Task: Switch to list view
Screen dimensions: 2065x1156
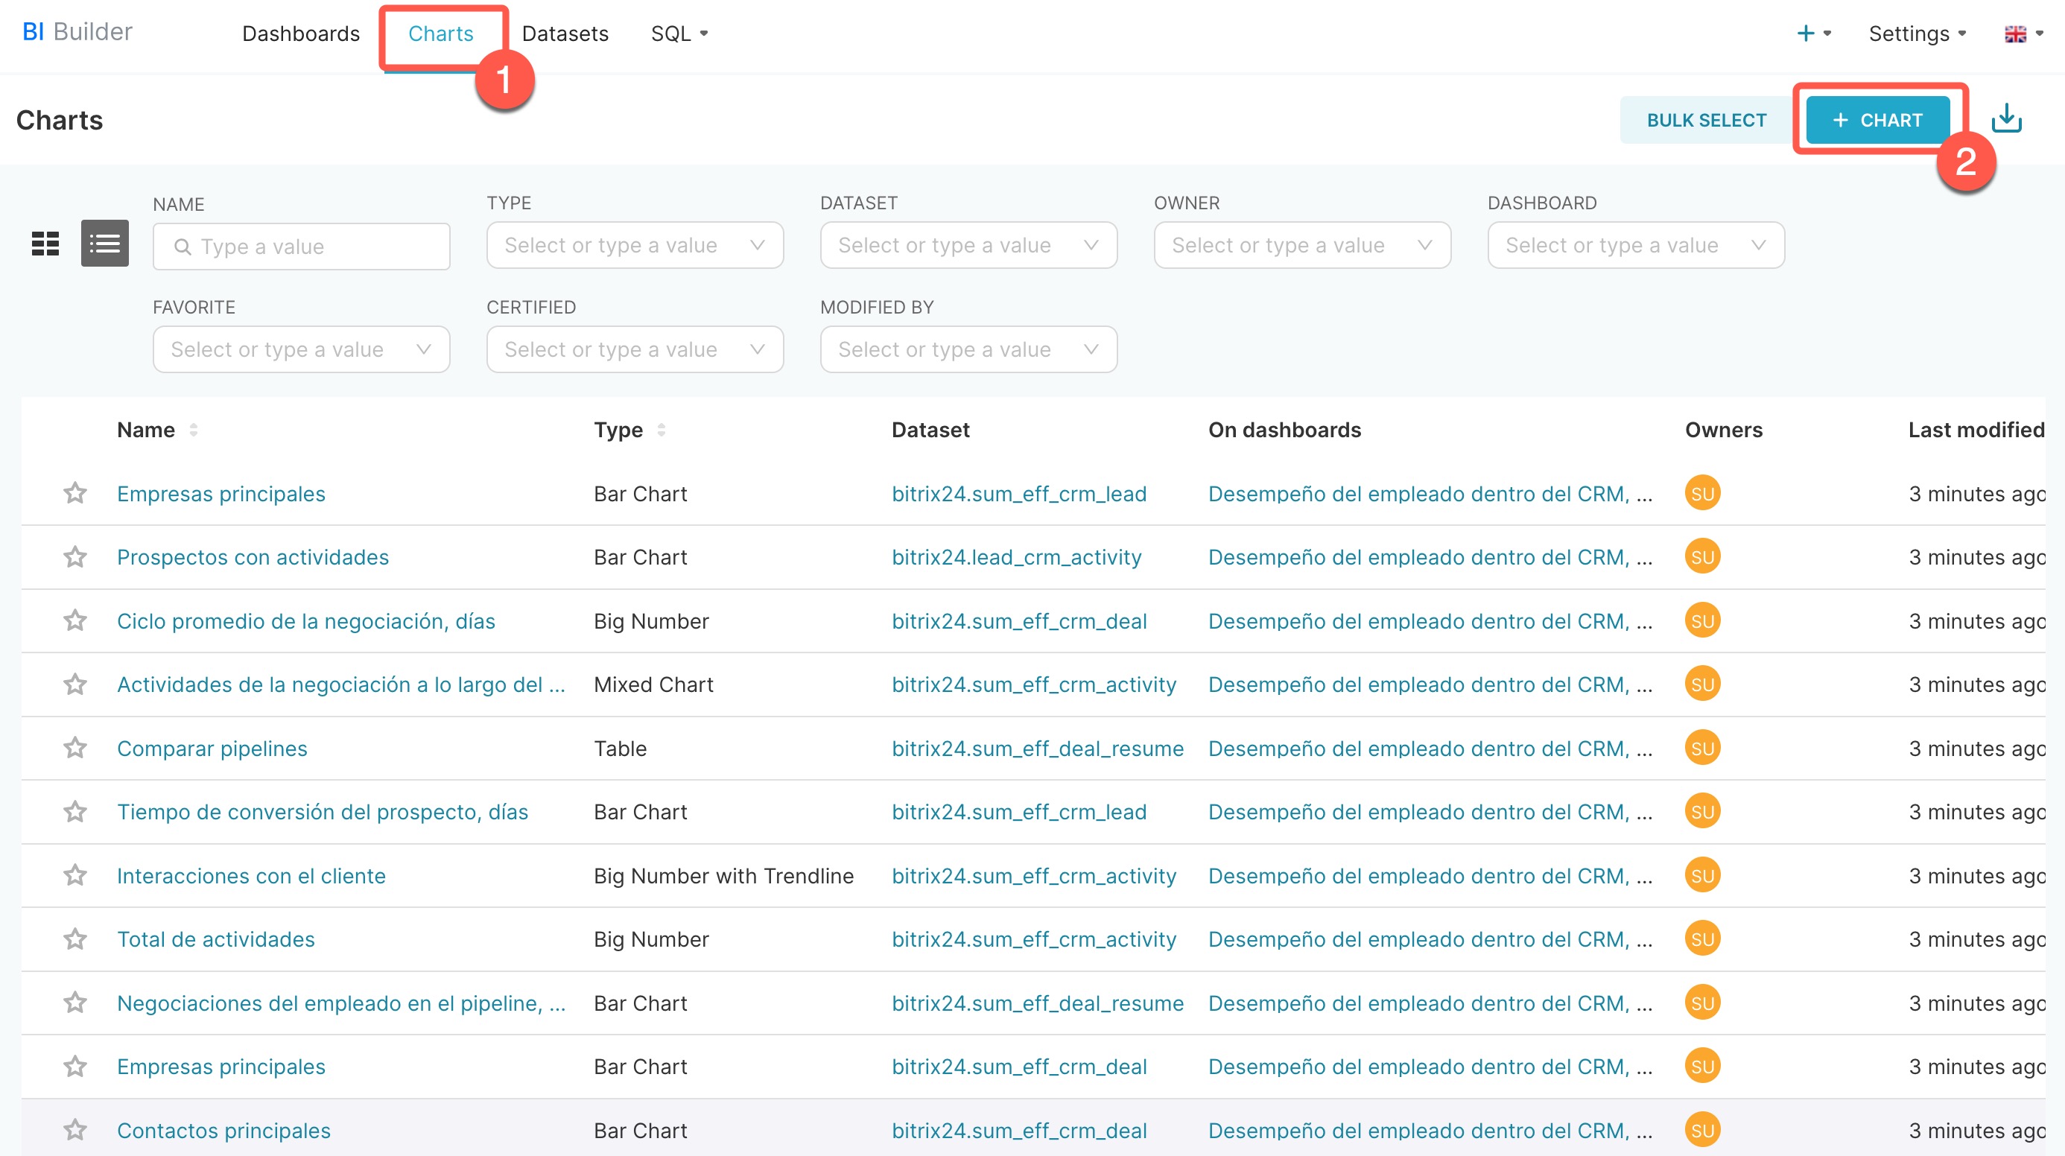Action: click(104, 244)
